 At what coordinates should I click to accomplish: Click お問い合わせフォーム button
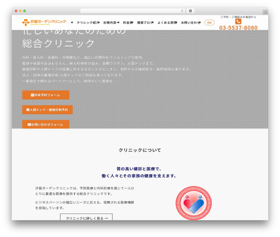coord(46,124)
